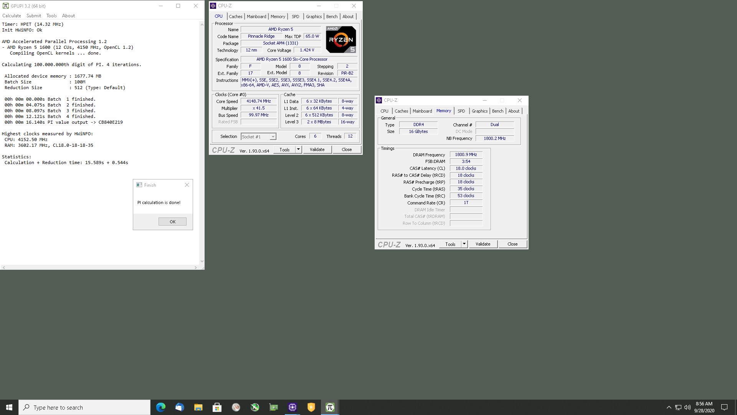Open the green globe taskbar app

pyautogui.click(x=254, y=407)
